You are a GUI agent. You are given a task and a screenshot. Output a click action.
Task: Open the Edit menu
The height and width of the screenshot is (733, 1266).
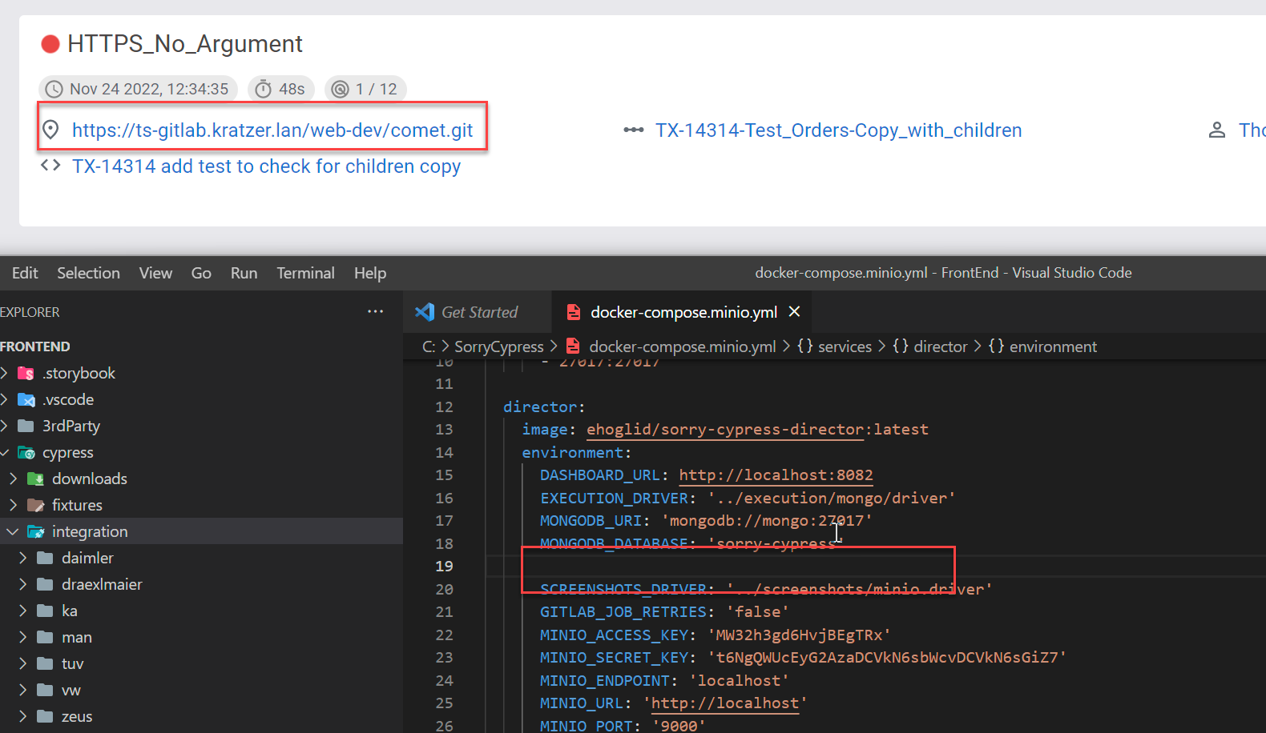tap(25, 273)
